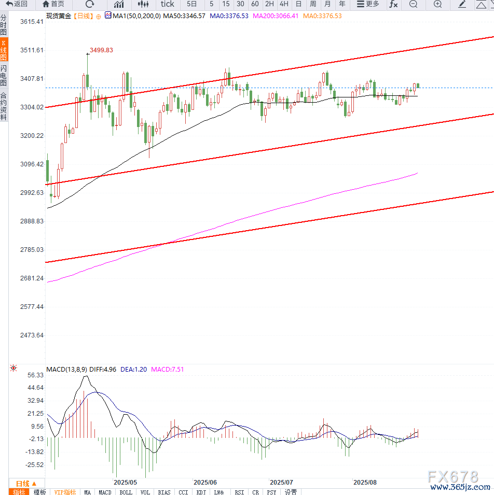Screen dimensions: 494x495
Task: Click the orange crosshair icon beside 日线
Action: [x=99, y=16]
